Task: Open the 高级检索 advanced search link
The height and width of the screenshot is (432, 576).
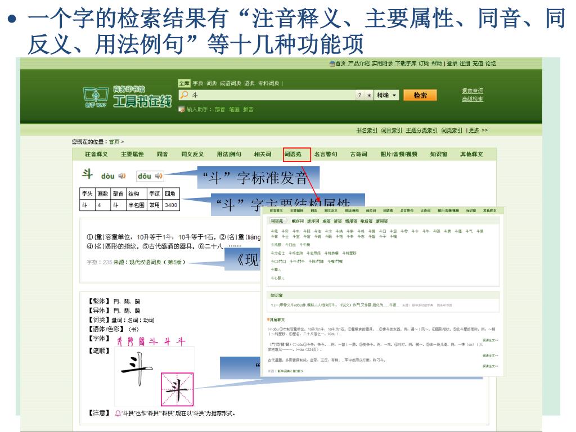Action: tap(472, 99)
